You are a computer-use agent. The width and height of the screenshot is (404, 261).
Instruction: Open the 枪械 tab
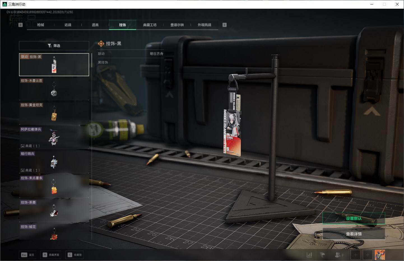41,25
